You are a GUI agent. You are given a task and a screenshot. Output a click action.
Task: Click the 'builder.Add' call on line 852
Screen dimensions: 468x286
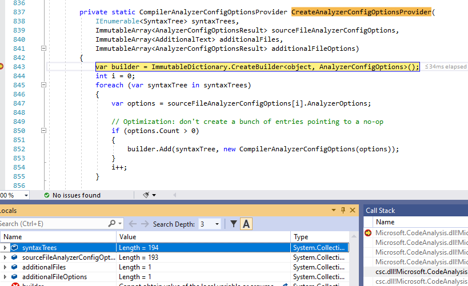[x=149, y=149]
